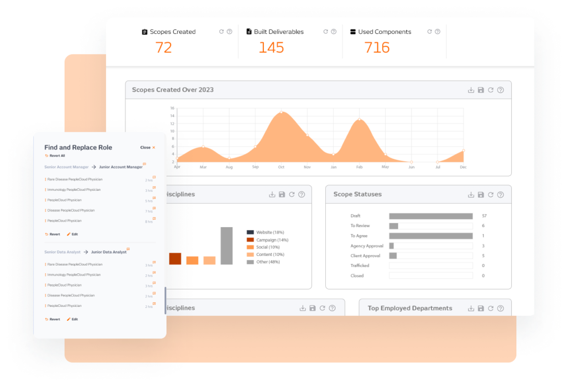Select the October peak point on the chart

pos(281,113)
